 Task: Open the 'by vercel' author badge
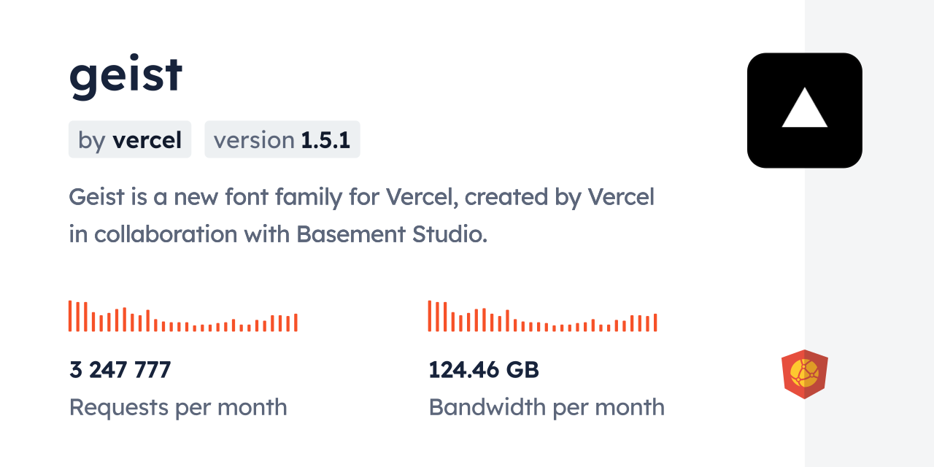(x=130, y=139)
